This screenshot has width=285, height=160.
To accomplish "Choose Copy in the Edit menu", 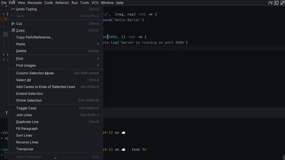I will pyautogui.click(x=56, y=31).
